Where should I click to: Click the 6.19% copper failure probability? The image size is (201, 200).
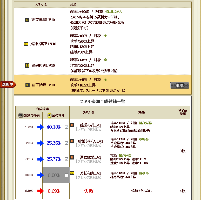pos(29,191)
